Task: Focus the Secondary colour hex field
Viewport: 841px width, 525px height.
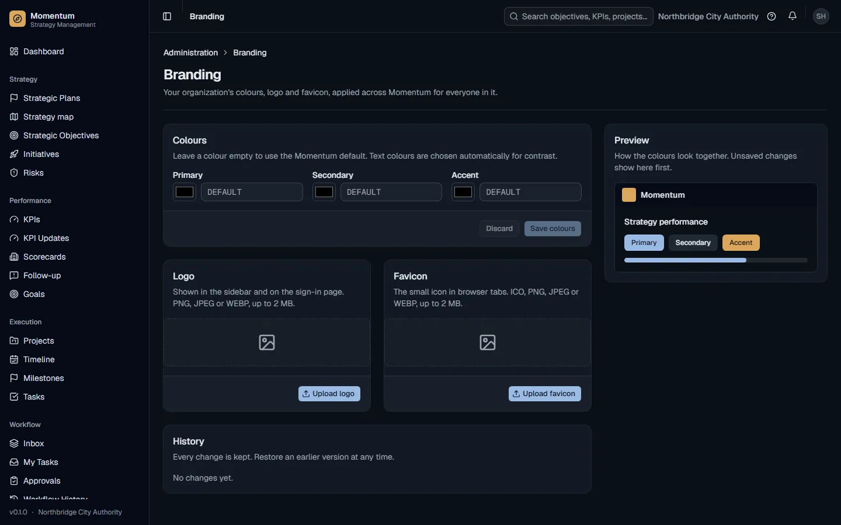Action: click(391, 192)
